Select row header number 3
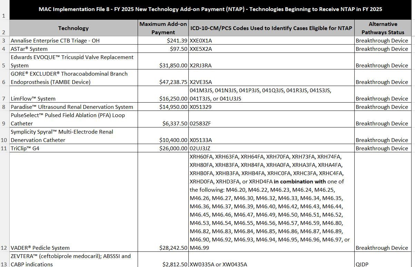415x267 pixels. [x=4, y=40]
